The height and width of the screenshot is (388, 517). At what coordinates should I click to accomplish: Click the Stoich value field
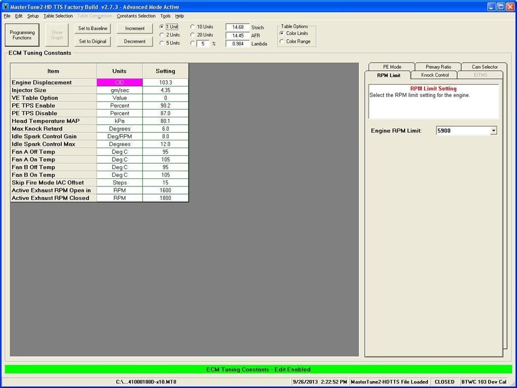pyautogui.click(x=238, y=27)
